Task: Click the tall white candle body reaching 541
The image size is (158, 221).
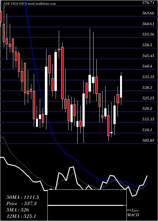Action: tap(46, 91)
